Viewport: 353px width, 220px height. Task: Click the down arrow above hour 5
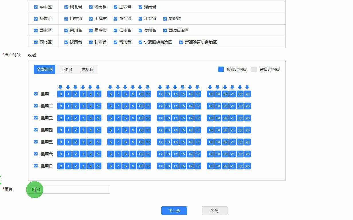tap(98, 87)
